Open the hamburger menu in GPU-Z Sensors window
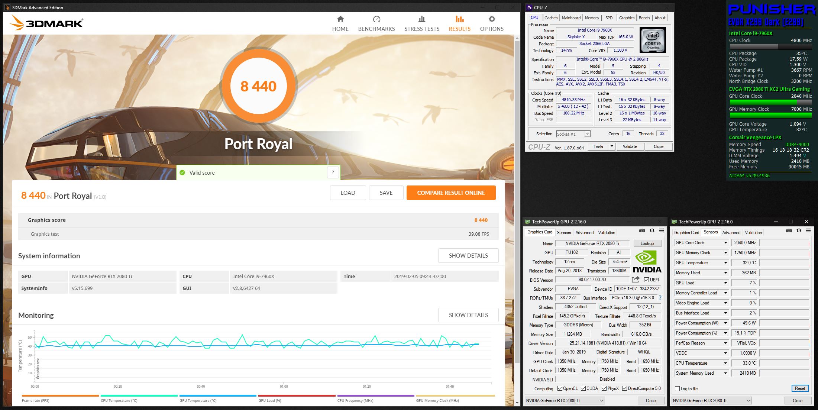This screenshot has height=410, width=818. click(808, 231)
